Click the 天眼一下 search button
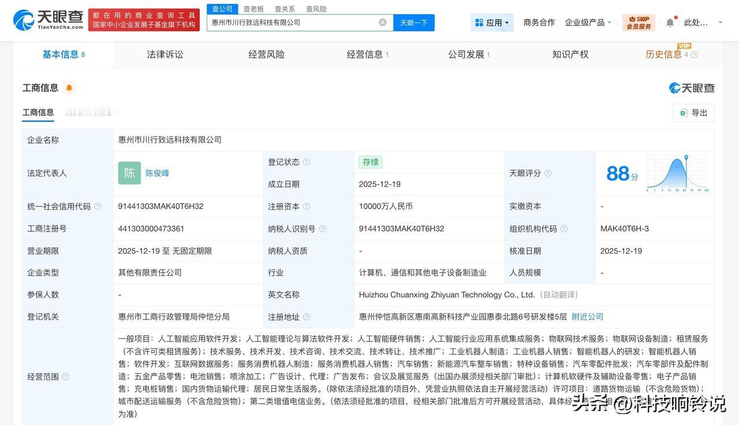Screen dimensions: 739x425 pyautogui.click(x=410, y=22)
